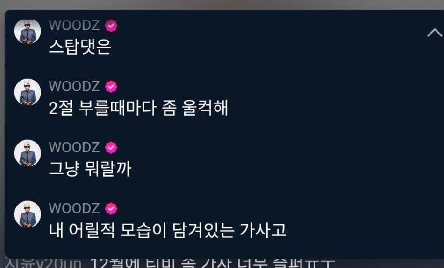Viewport: 444px width, 268px height.
Task: Tap the dimmed strip above the chat panel
Action: click(222, 5)
